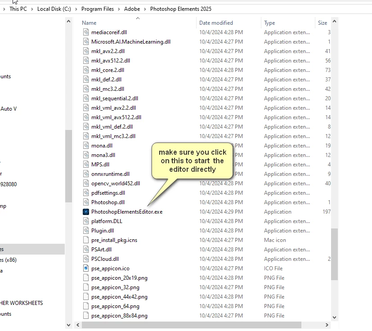Image resolution: width=372 pixels, height=331 pixels.
Task: Sort files by Type column header
Action: pos(269,23)
